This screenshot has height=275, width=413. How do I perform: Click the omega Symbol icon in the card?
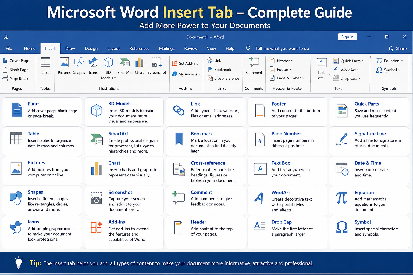(342, 227)
